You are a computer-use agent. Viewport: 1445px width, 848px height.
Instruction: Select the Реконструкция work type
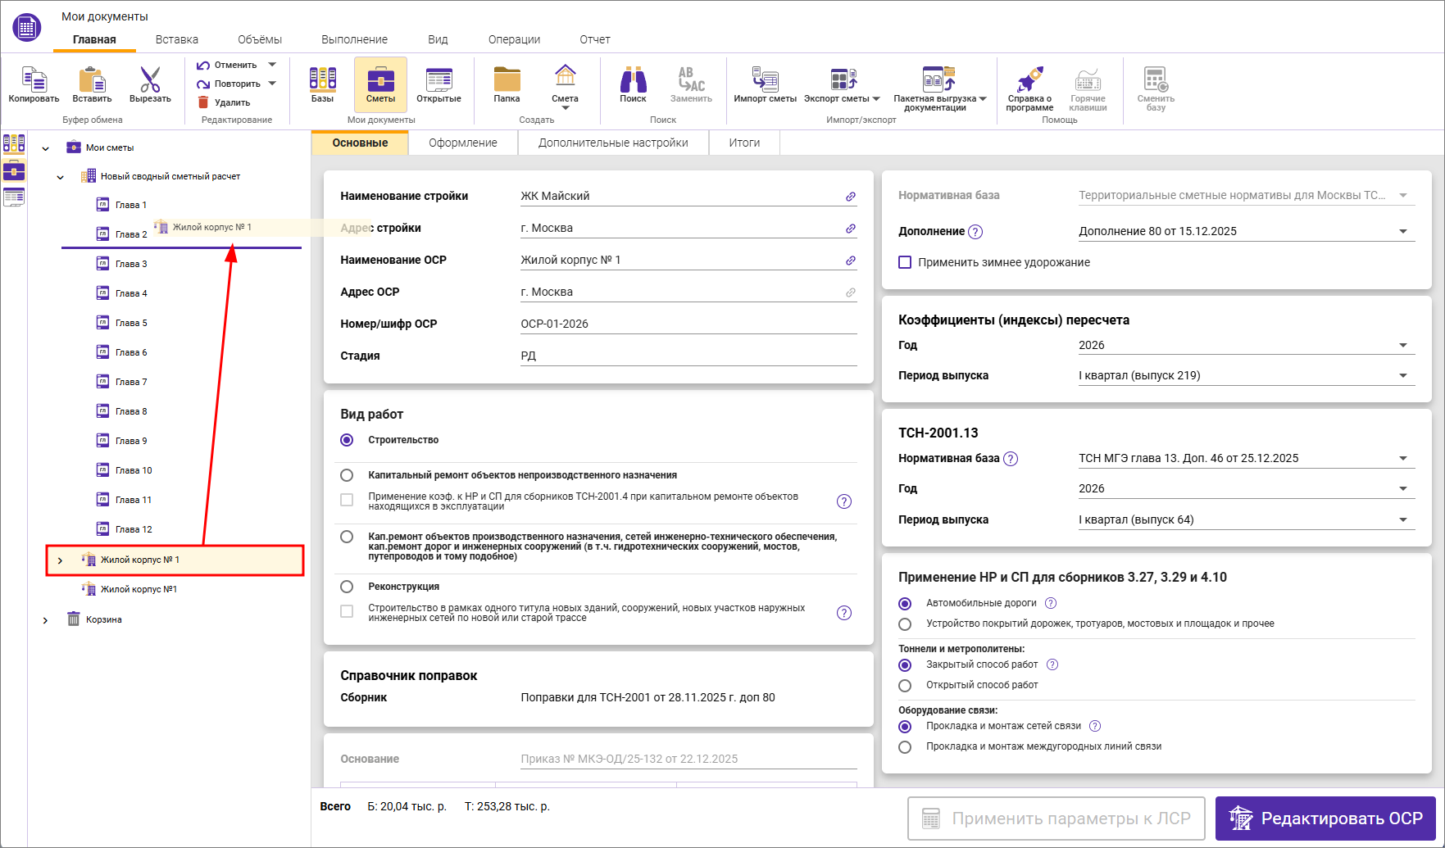point(347,587)
